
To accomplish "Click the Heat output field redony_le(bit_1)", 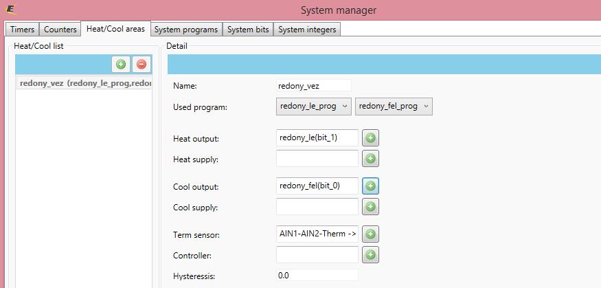I will 317,138.
